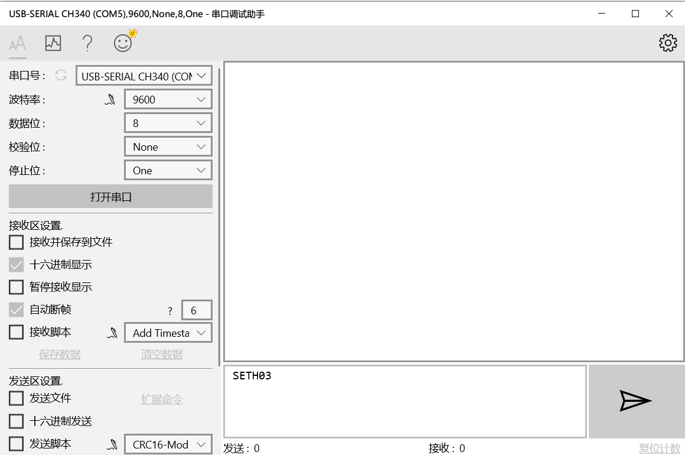
Task: Open the USB-SERIAL CH340 port dropdown
Action: click(143, 76)
